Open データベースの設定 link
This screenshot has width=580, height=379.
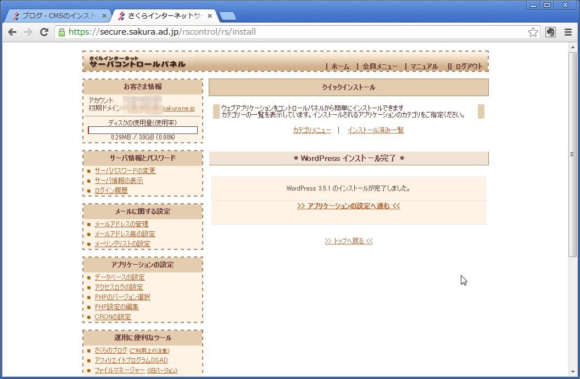click(x=120, y=277)
